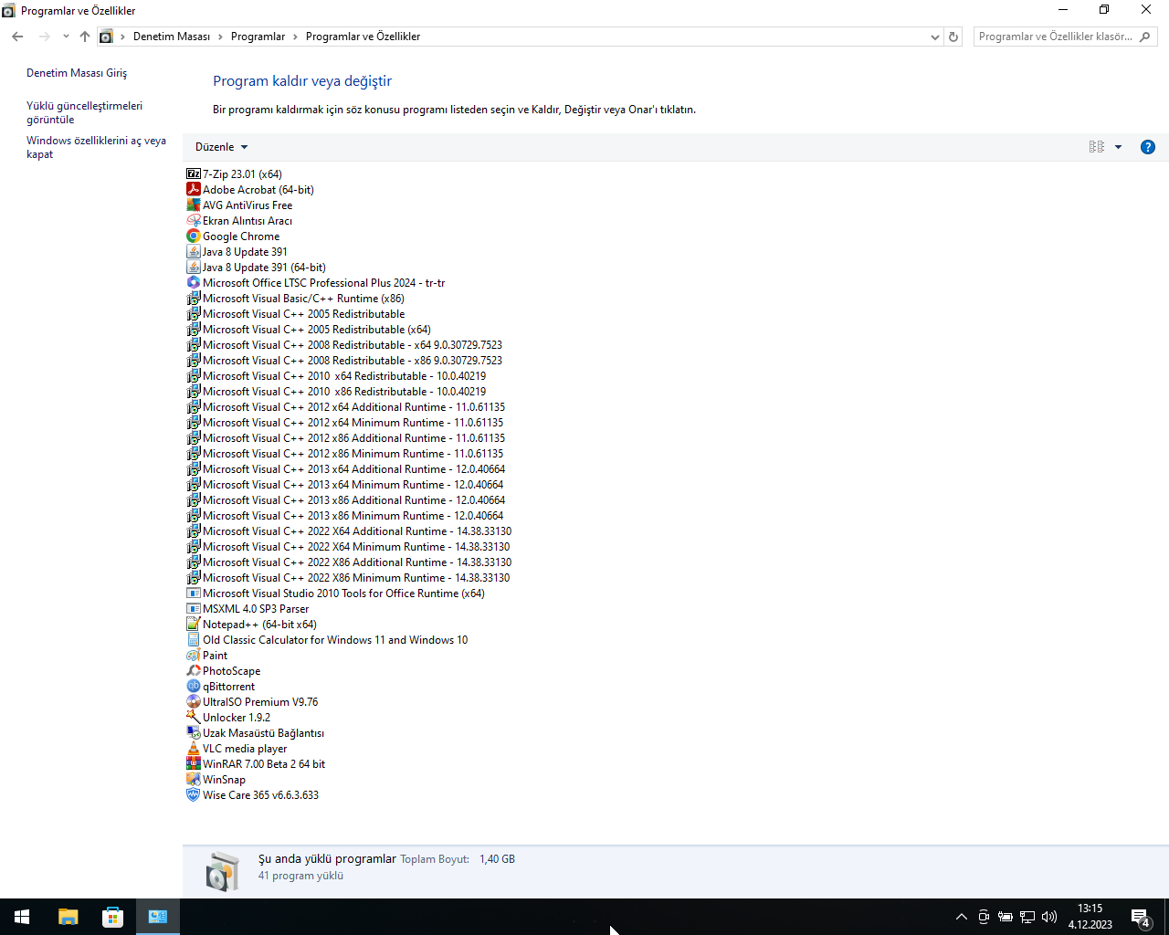Click the refresh button next to address bar

953,37
